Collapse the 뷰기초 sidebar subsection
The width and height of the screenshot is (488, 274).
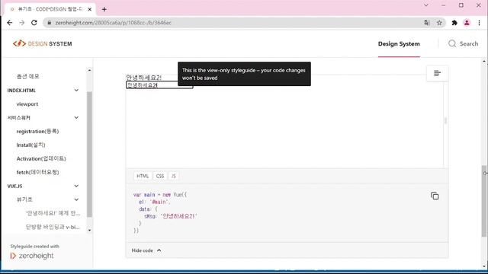pyautogui.click(x=76, y=199)
